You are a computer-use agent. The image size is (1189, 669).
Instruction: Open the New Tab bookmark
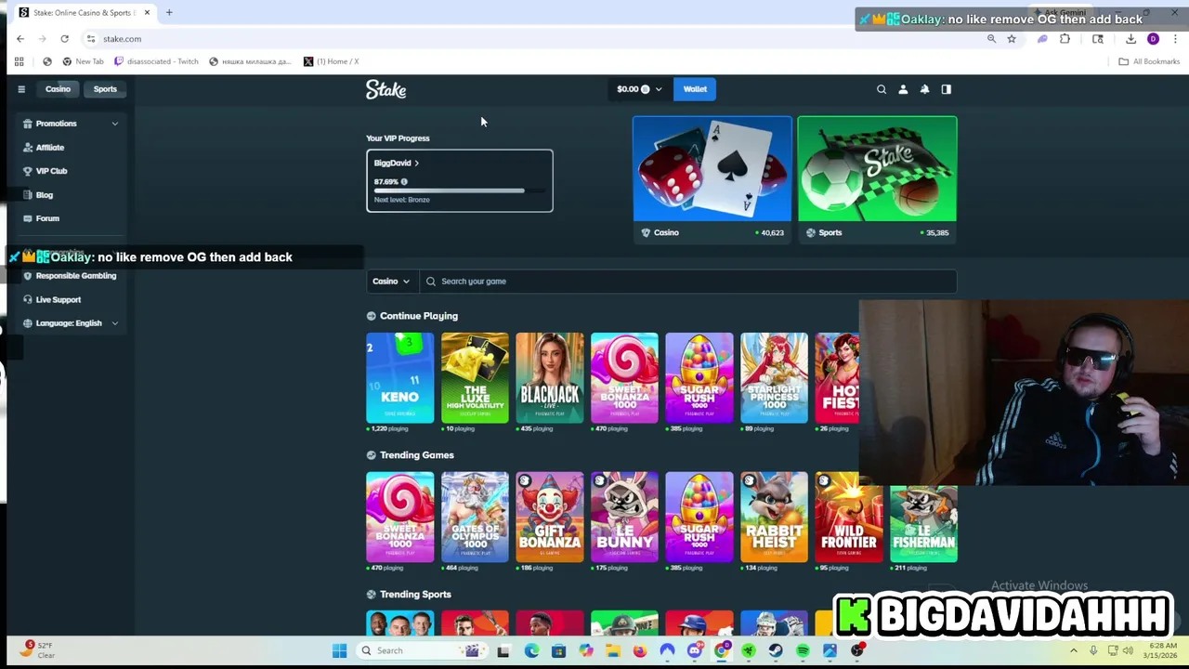point(83,61)
